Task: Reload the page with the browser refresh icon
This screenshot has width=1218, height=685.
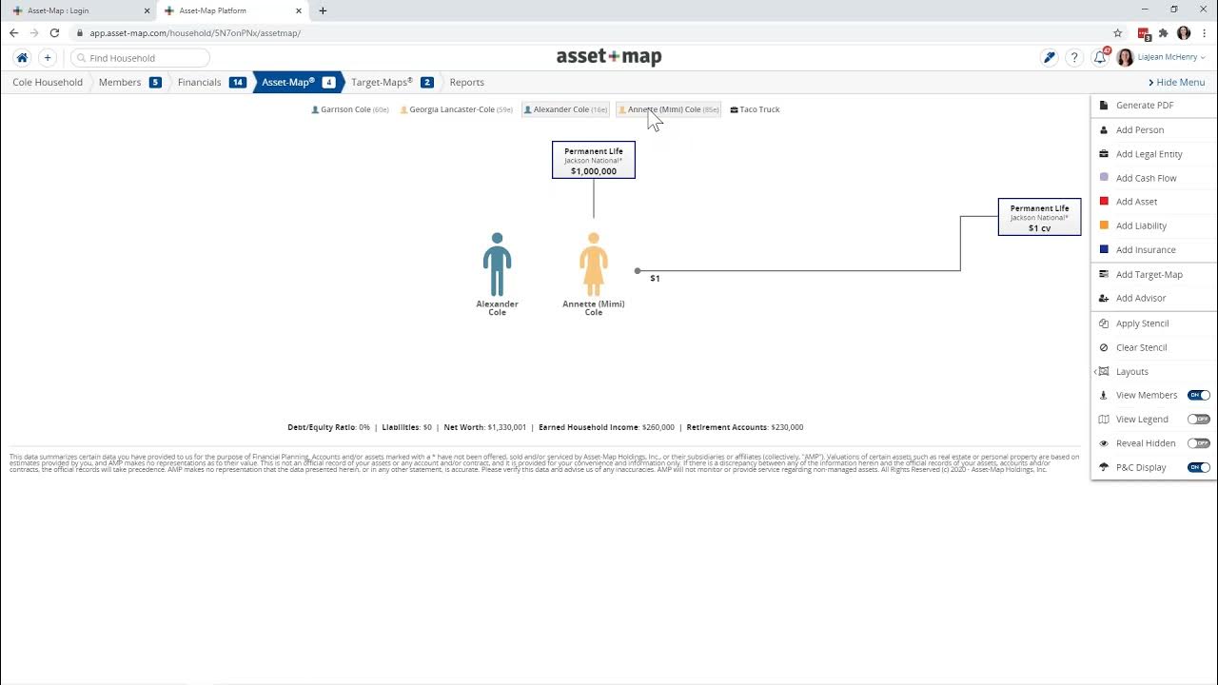Action: pyautogui.click(x=54, y=32)
